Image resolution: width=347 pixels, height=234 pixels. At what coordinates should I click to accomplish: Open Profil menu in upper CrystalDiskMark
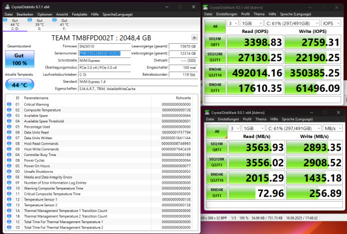(x=245, y=14)
